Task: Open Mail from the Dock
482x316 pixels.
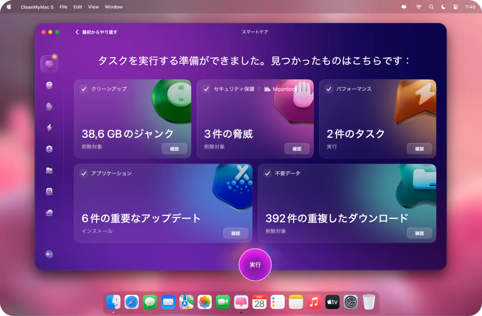Action: 168,302
